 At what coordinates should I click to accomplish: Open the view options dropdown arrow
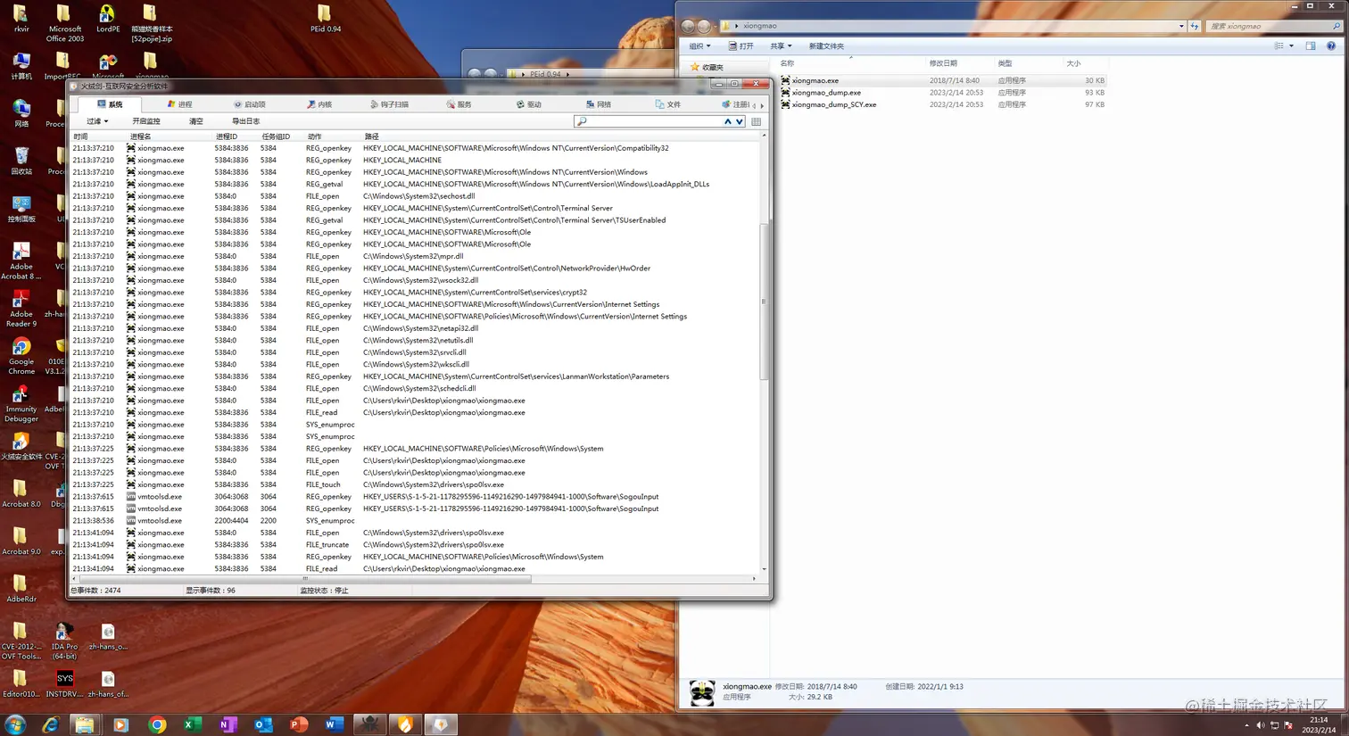click(1291, 45)
